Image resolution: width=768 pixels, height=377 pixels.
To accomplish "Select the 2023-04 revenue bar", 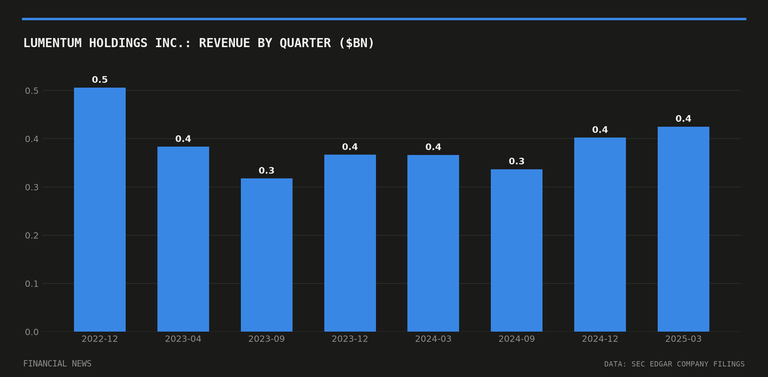I will click(x=183, y=239).
